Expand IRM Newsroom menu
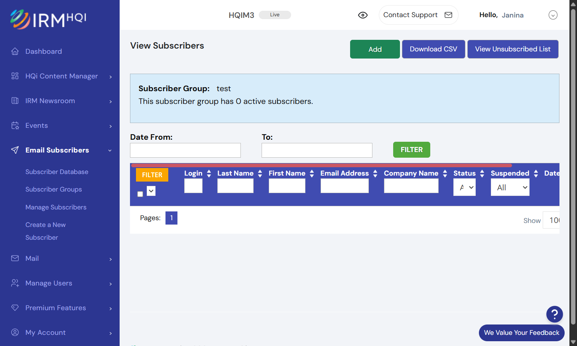The height and width of the screenshot is (346, 577). tap(110, 101)
